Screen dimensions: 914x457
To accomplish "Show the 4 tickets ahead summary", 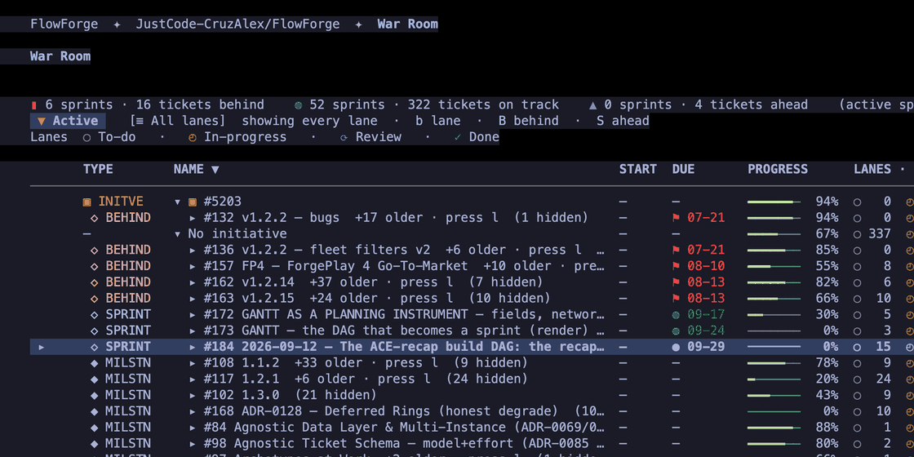I will point(752,105).
